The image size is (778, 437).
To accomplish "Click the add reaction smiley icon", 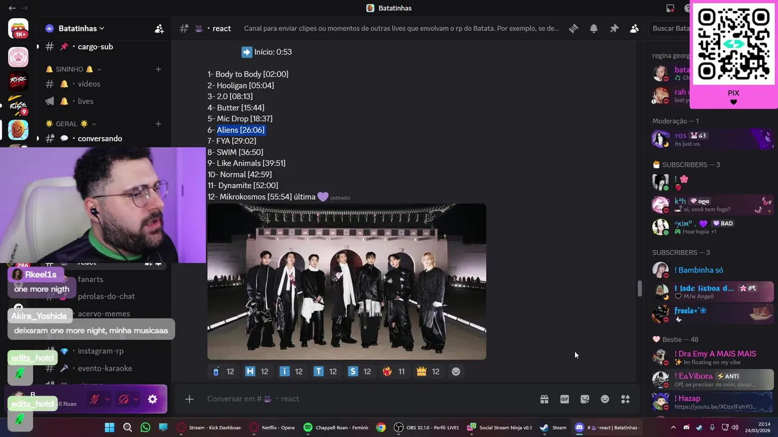I will coord(456,371).
